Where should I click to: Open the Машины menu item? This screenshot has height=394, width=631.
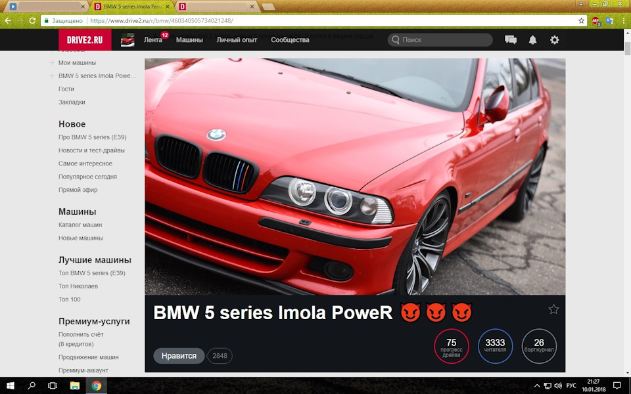pos(189,40)
